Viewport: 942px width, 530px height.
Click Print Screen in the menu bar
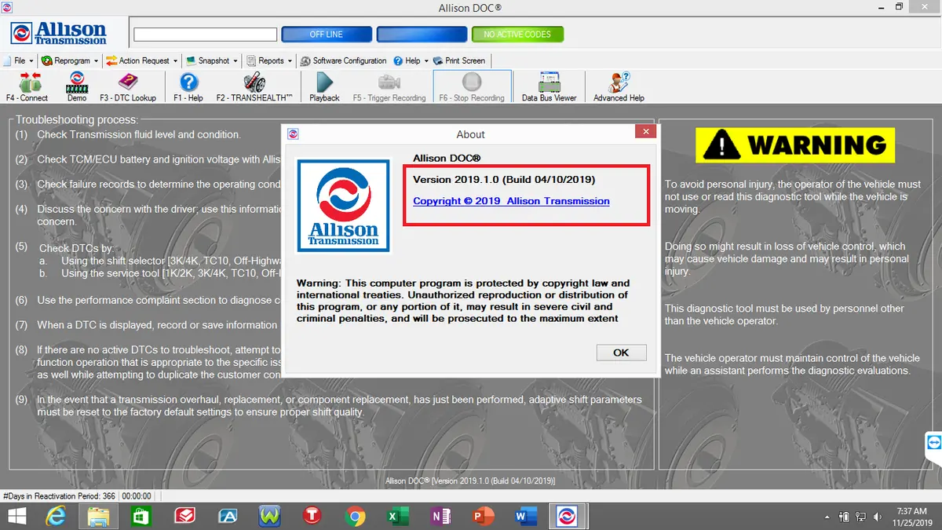tap(459, 60)
